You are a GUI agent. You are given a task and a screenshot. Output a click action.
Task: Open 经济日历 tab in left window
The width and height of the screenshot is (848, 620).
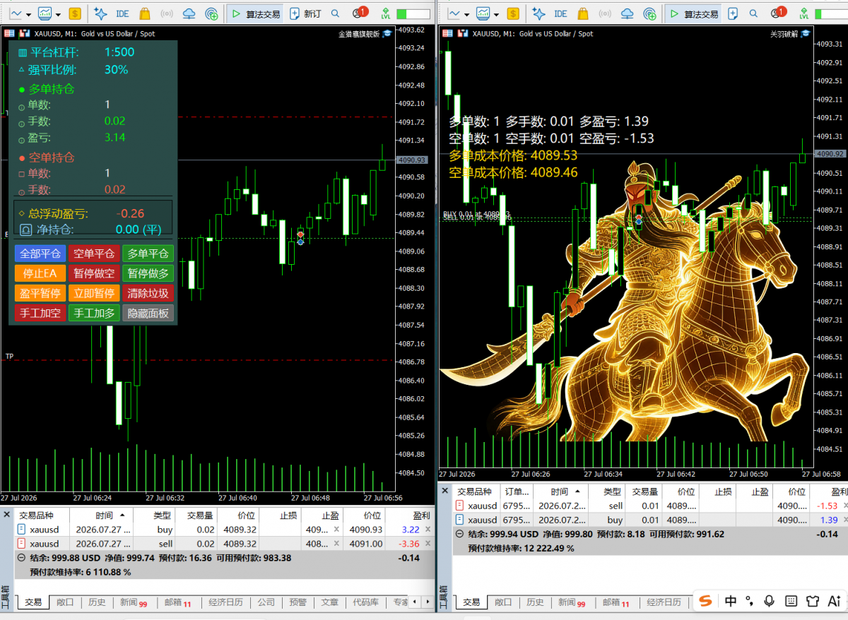225,602
